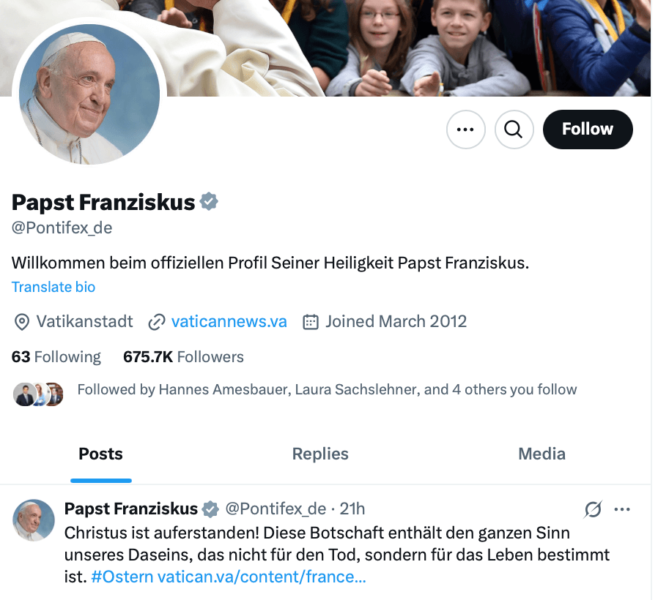Open the post's three-dot overflow menu
The image size is (658, 600).
(x=622, y=509)
